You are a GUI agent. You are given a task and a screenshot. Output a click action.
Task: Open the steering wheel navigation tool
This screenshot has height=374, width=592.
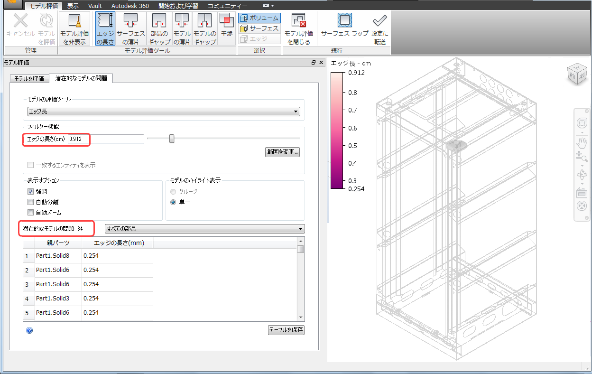(x=582, y=123)
